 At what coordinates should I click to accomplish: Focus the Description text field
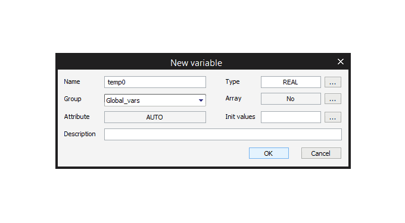[223, 134]
